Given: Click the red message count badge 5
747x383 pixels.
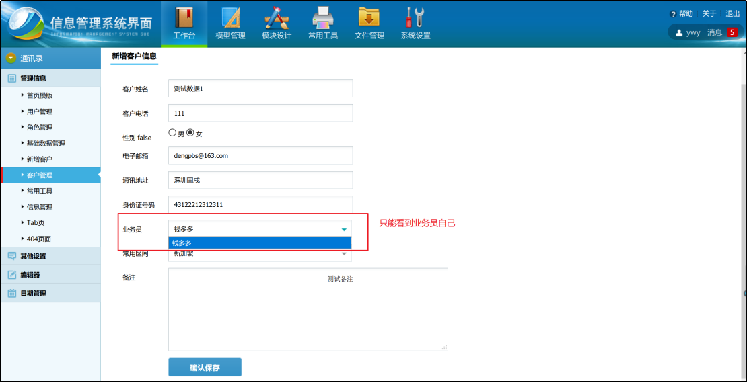Looking at the screenshot, I should click(x=732, y=32).
